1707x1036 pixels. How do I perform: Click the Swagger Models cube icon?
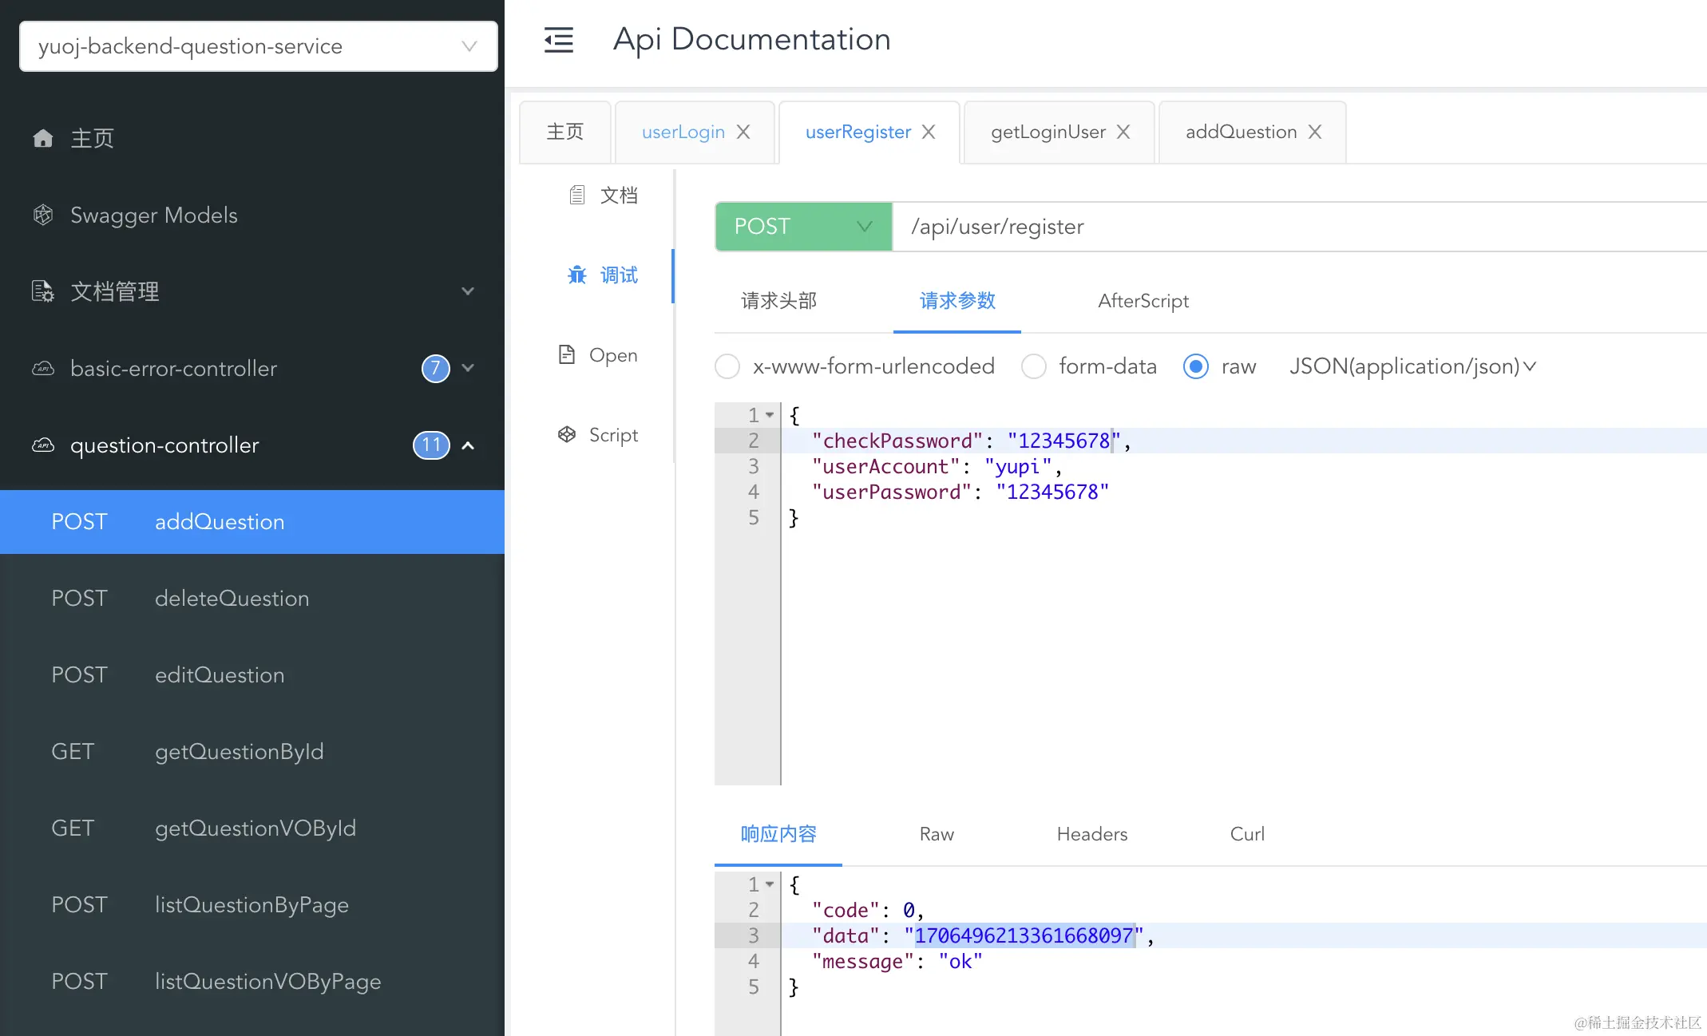tap(43, 215)
